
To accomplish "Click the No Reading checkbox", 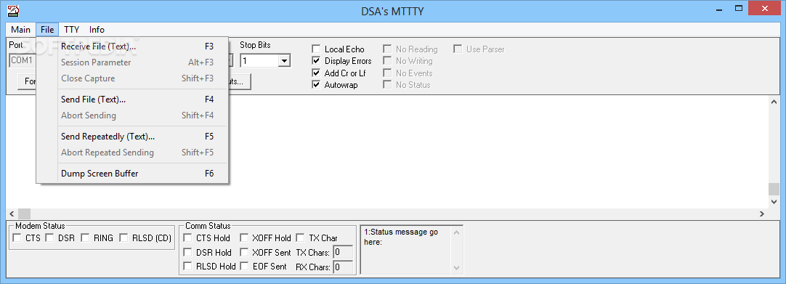I will tap(387, 49).
